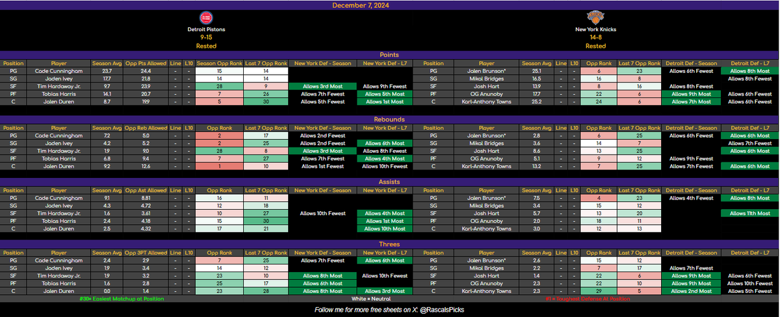Select Tim Hardaway Jr. in the Rebounds table

[59, 150]
